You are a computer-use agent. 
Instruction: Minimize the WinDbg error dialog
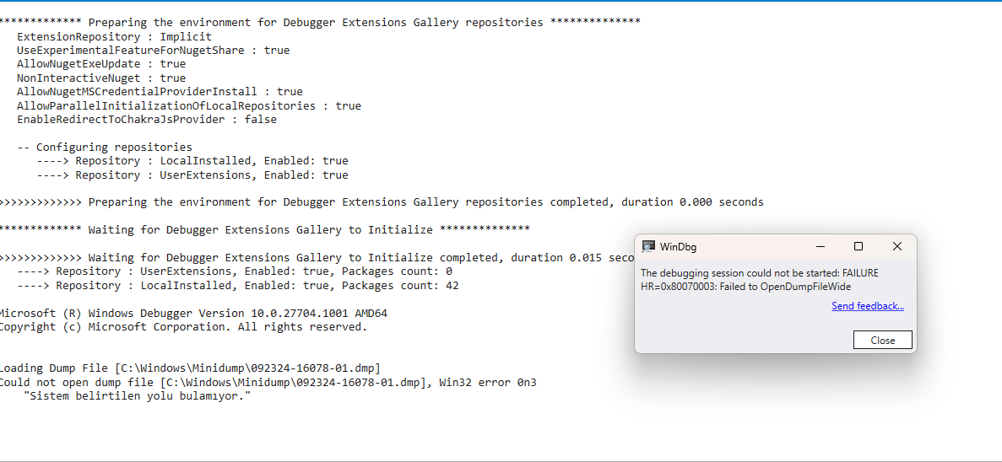tap(820, 246)
